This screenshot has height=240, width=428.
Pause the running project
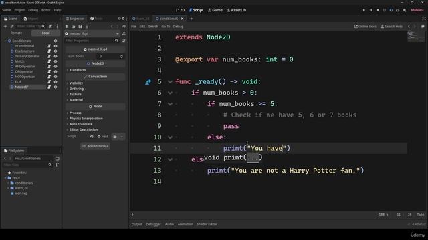[370, 10]
